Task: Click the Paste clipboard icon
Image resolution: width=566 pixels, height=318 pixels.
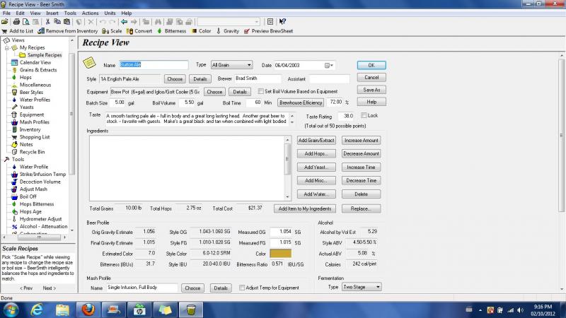Action: [x=67, y=22]
